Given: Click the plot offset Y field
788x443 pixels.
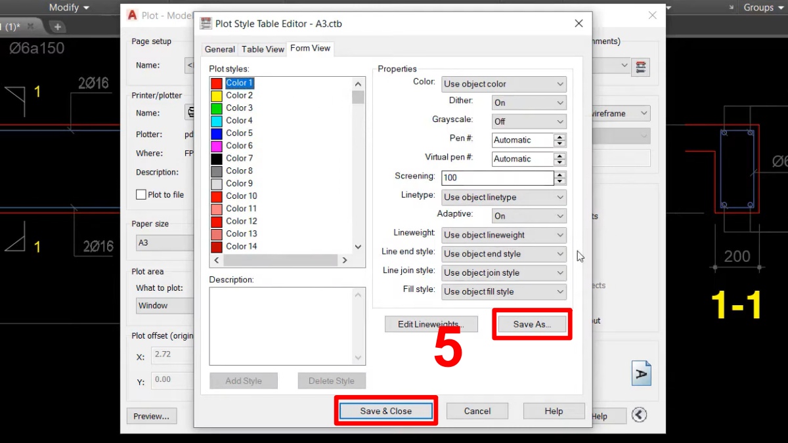Looking at the screenshot, I should pyautogui.click(x=172, y=380).
